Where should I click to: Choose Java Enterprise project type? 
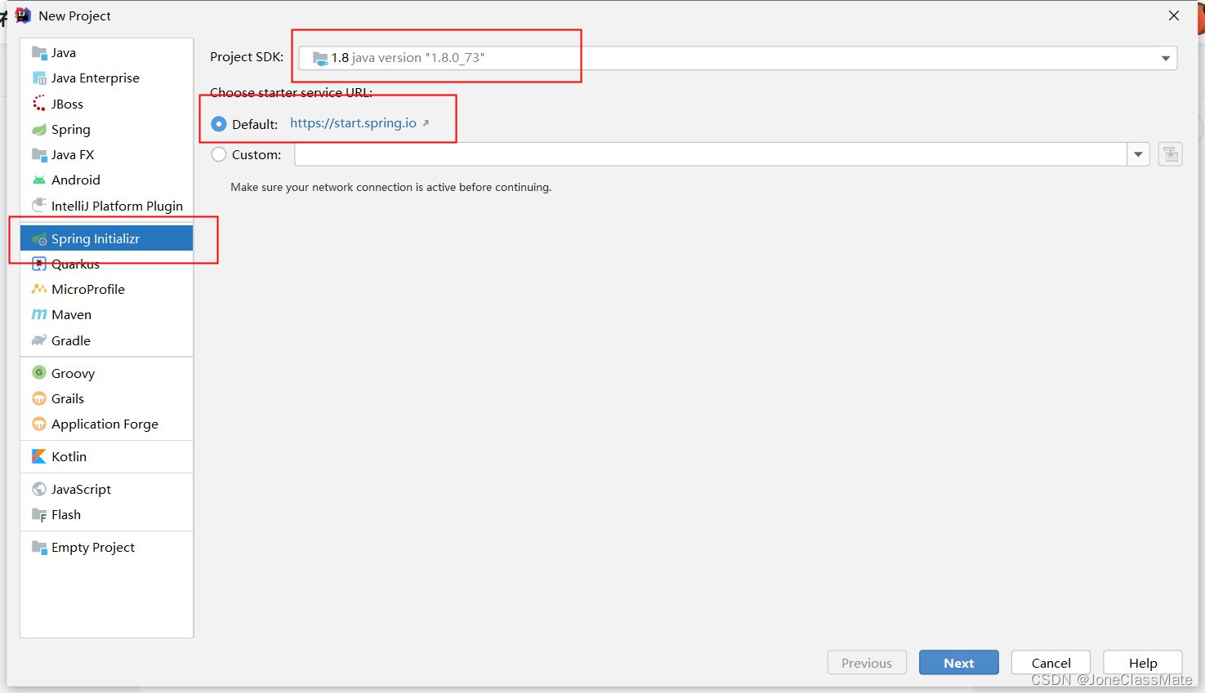click(x=107, y=78)
